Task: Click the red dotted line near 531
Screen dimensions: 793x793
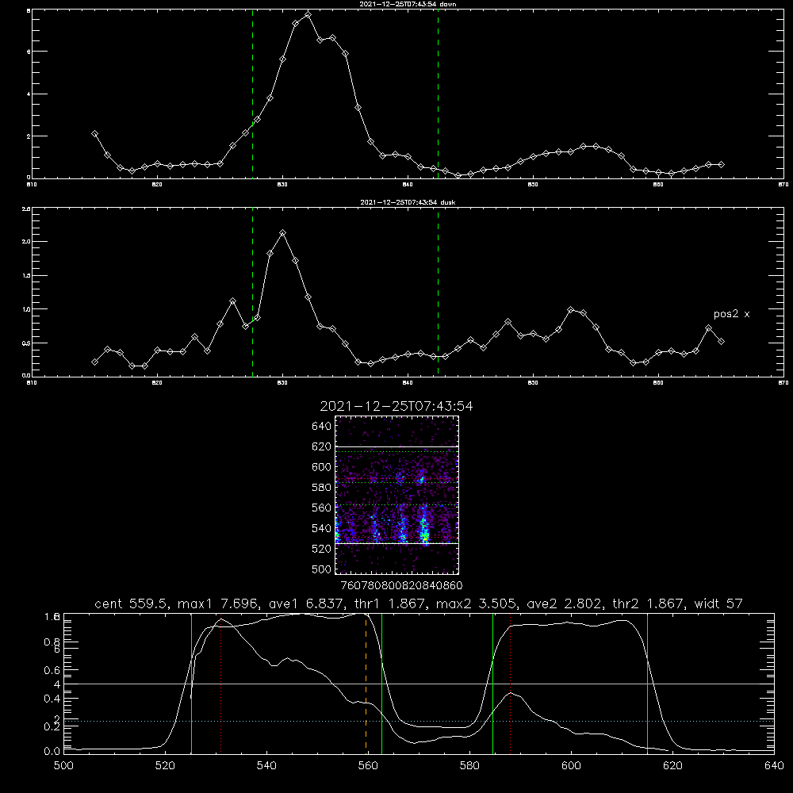Action: [x=221, y=683]
